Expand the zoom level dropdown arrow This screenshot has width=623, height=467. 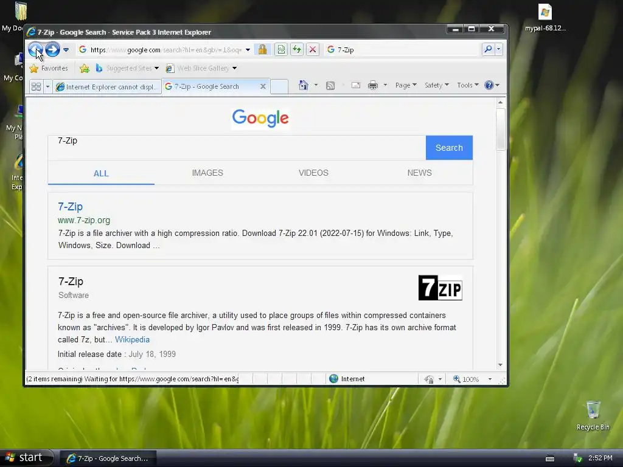tap(490, 379)
